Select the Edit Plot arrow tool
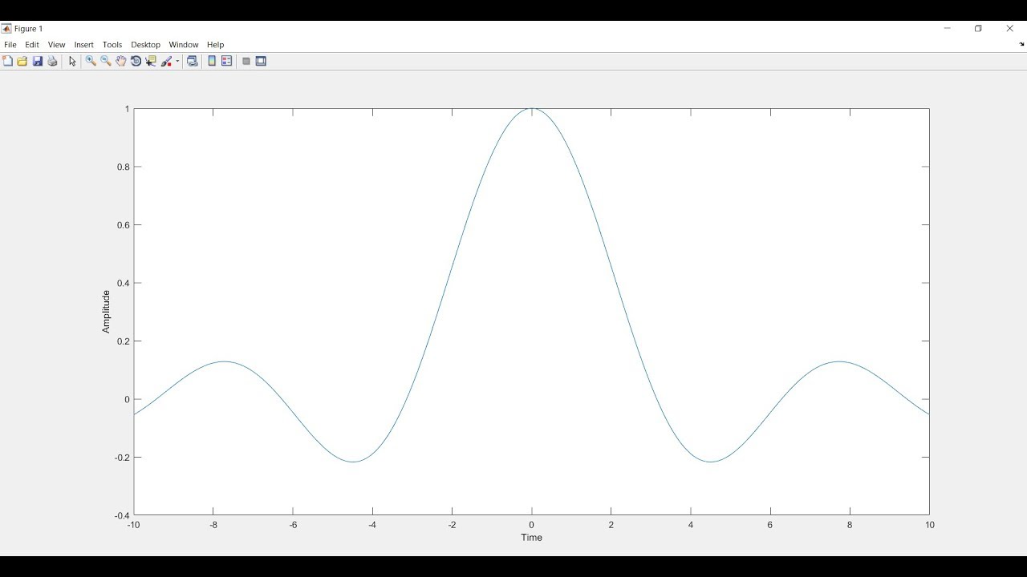The image size is (1027, 577). coord(72,61)
